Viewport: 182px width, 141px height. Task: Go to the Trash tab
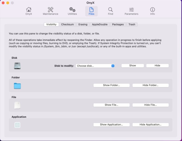point(132,24)
